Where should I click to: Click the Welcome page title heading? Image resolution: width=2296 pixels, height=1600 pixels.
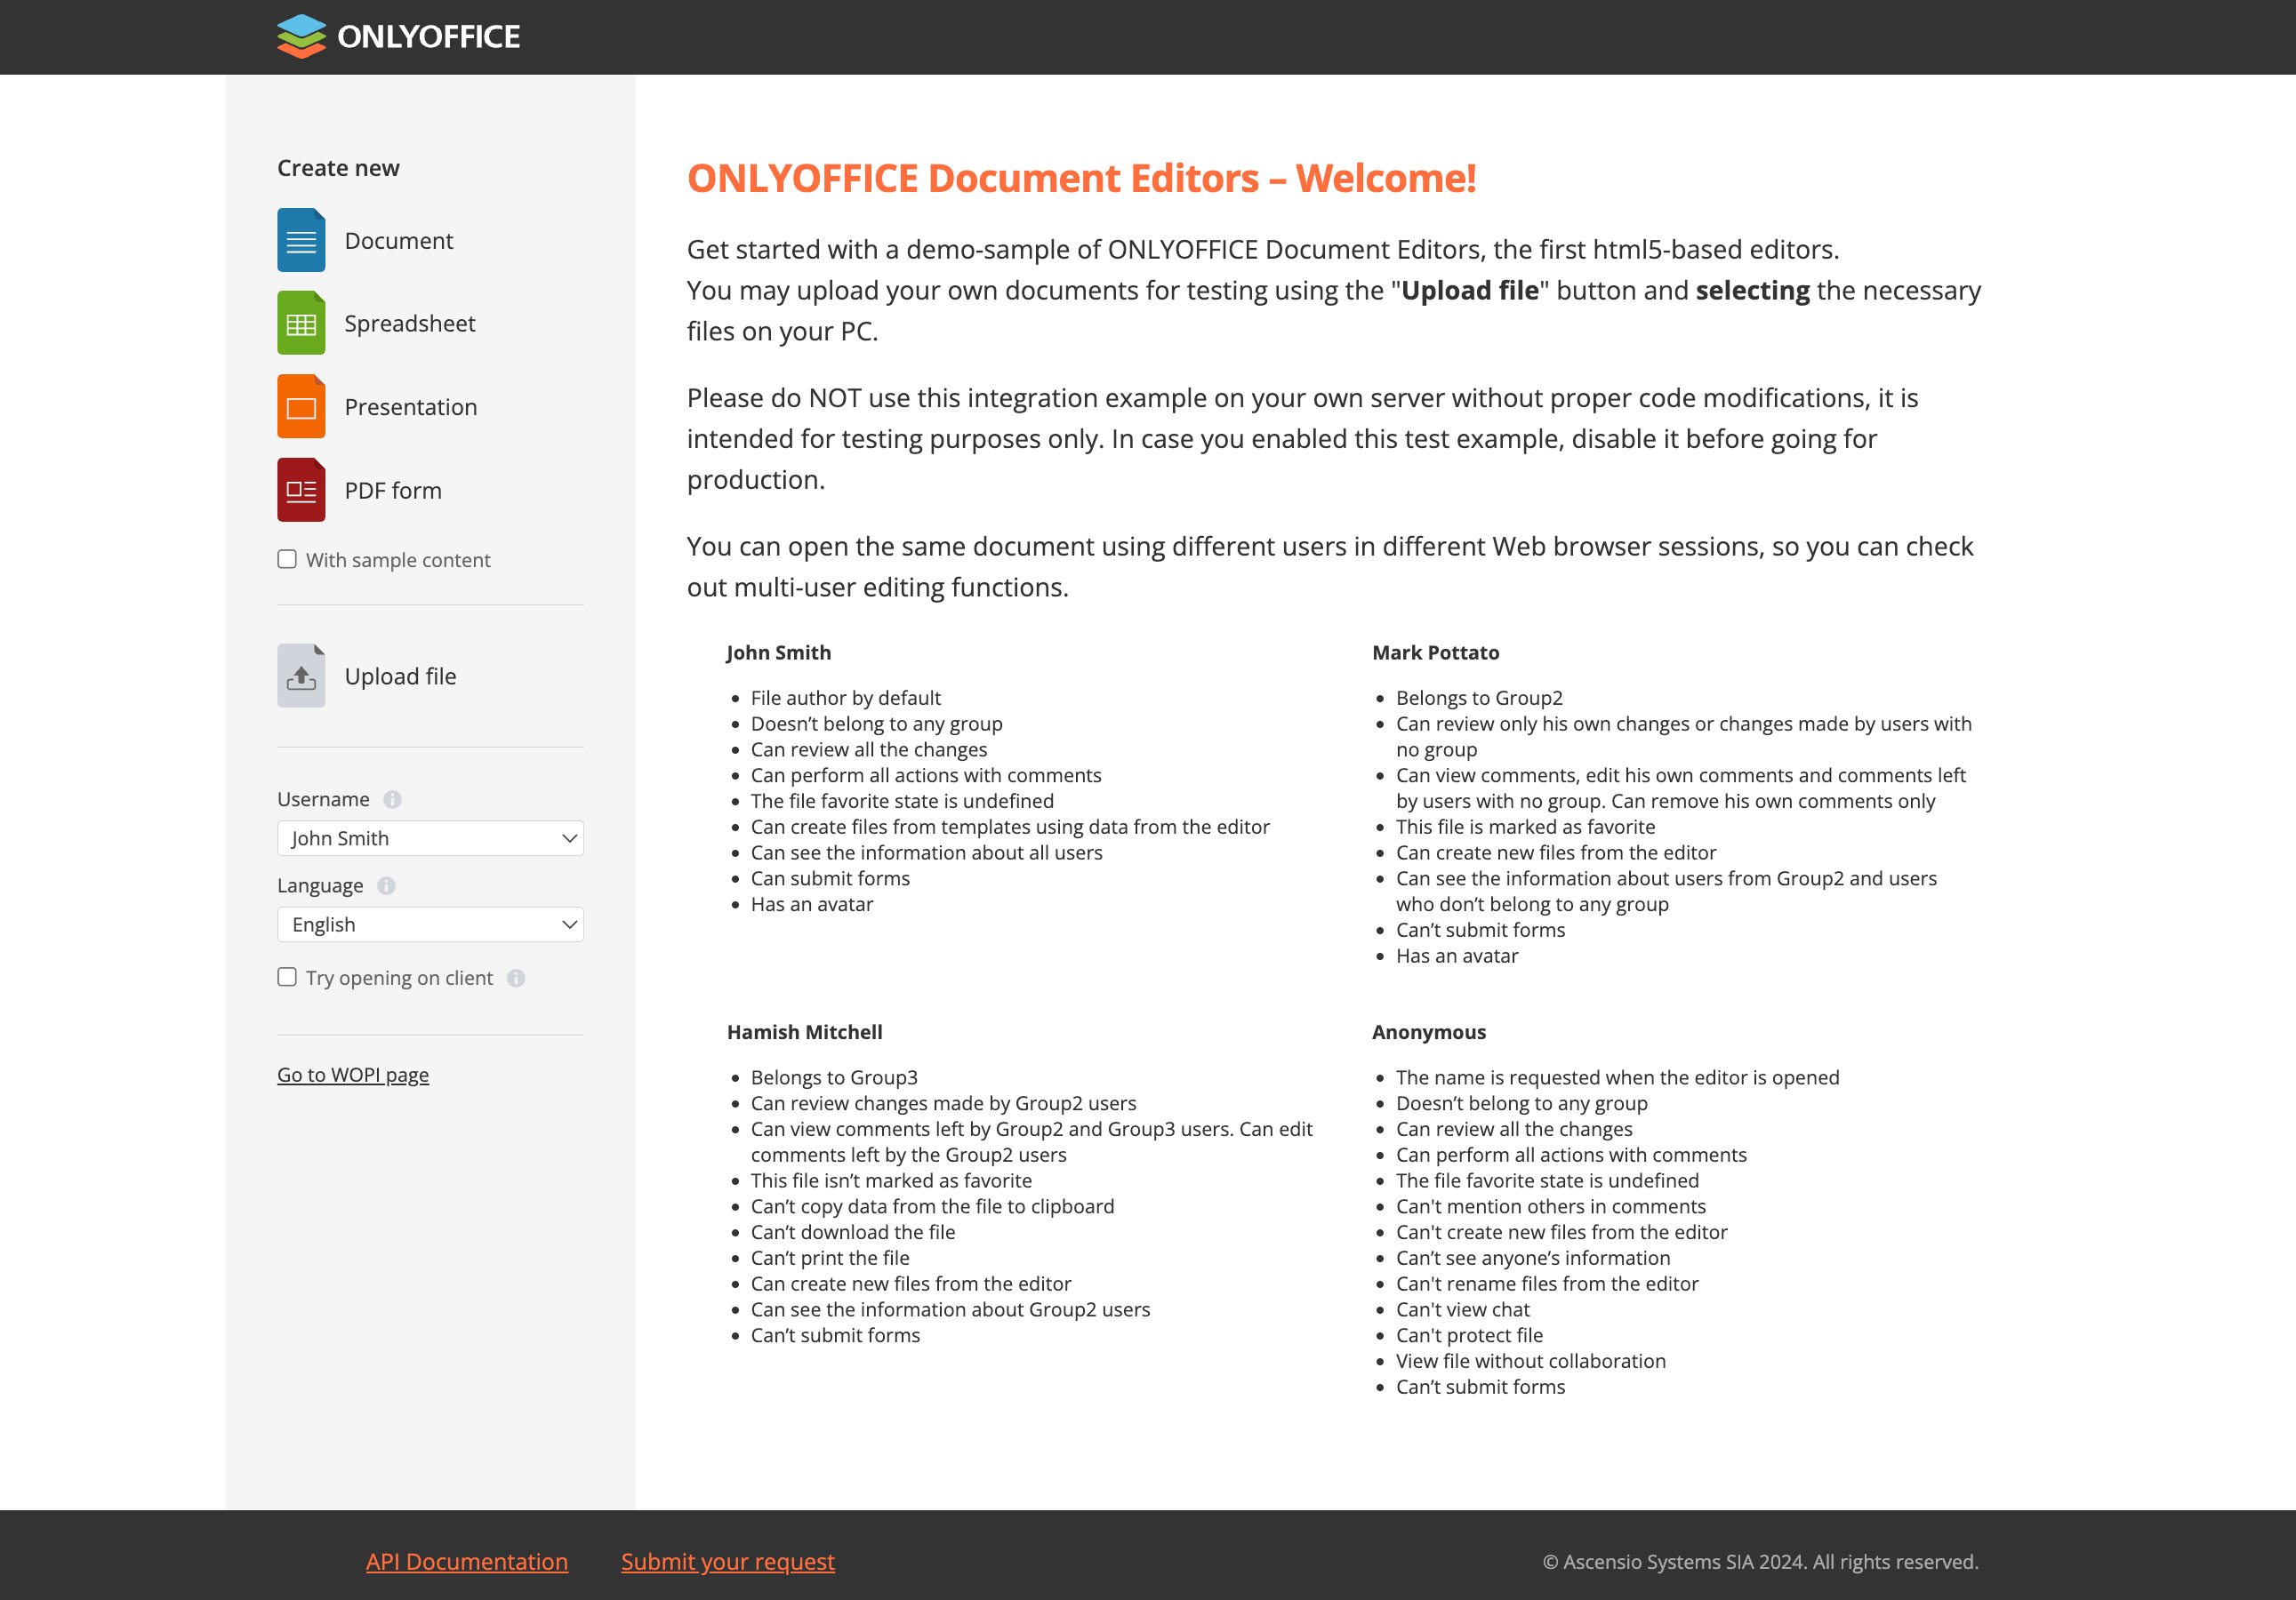pos(1082,179)
